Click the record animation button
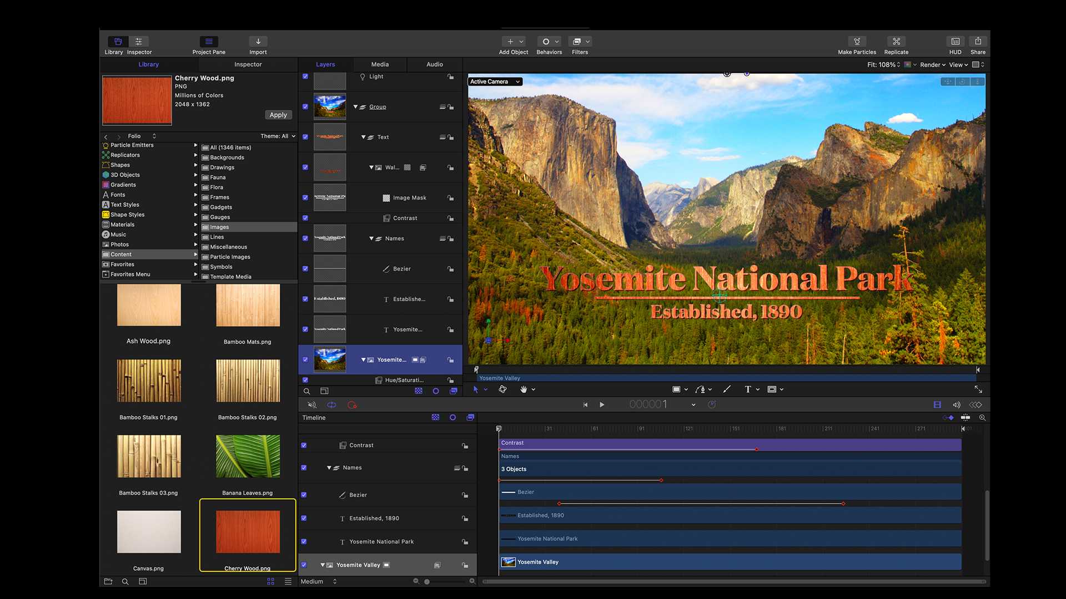The image size is (1066, 599). (351, 405)
